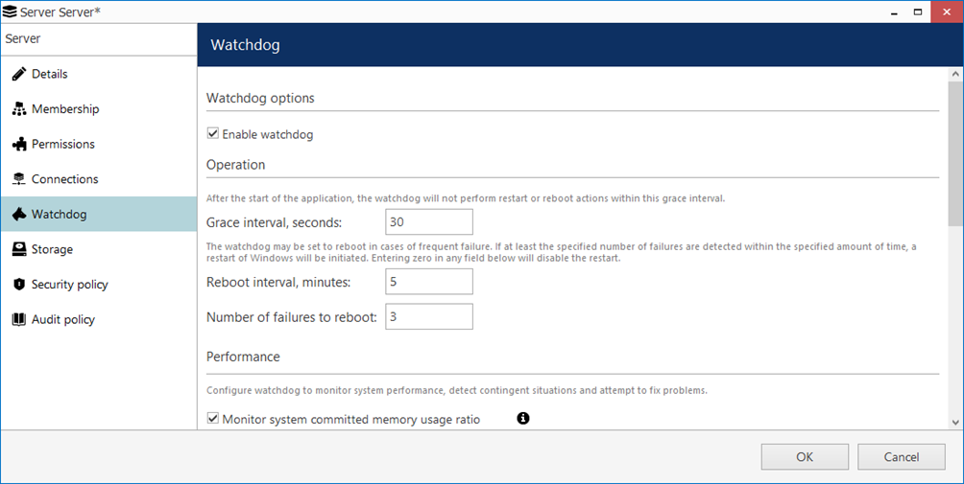Click the Security policy shield icon
Screen dimensions: 964x484
[18, 285]
